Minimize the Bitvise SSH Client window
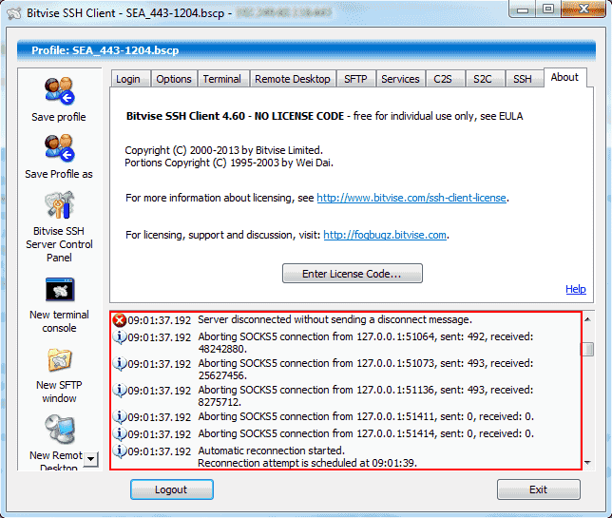Screen dimensions: 612x518 (x=523, y=10)
